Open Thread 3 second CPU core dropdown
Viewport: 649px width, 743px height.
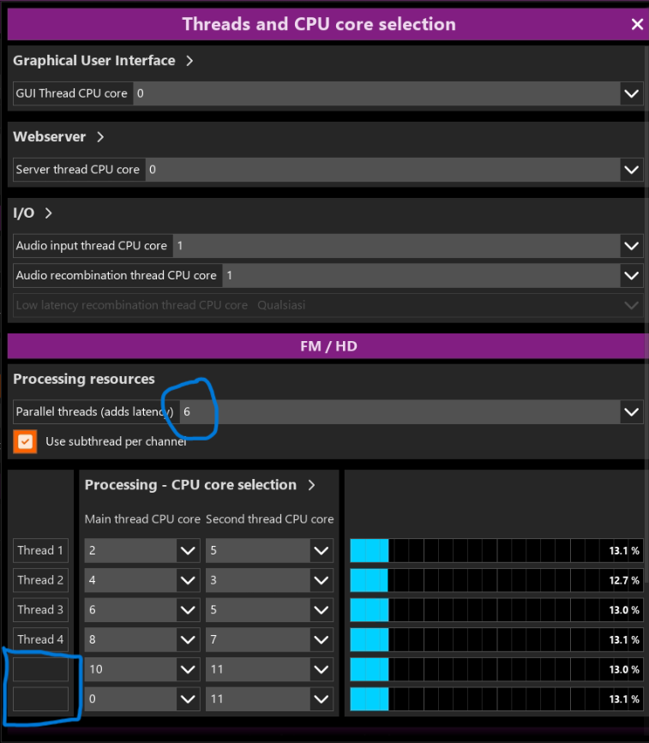321,610
